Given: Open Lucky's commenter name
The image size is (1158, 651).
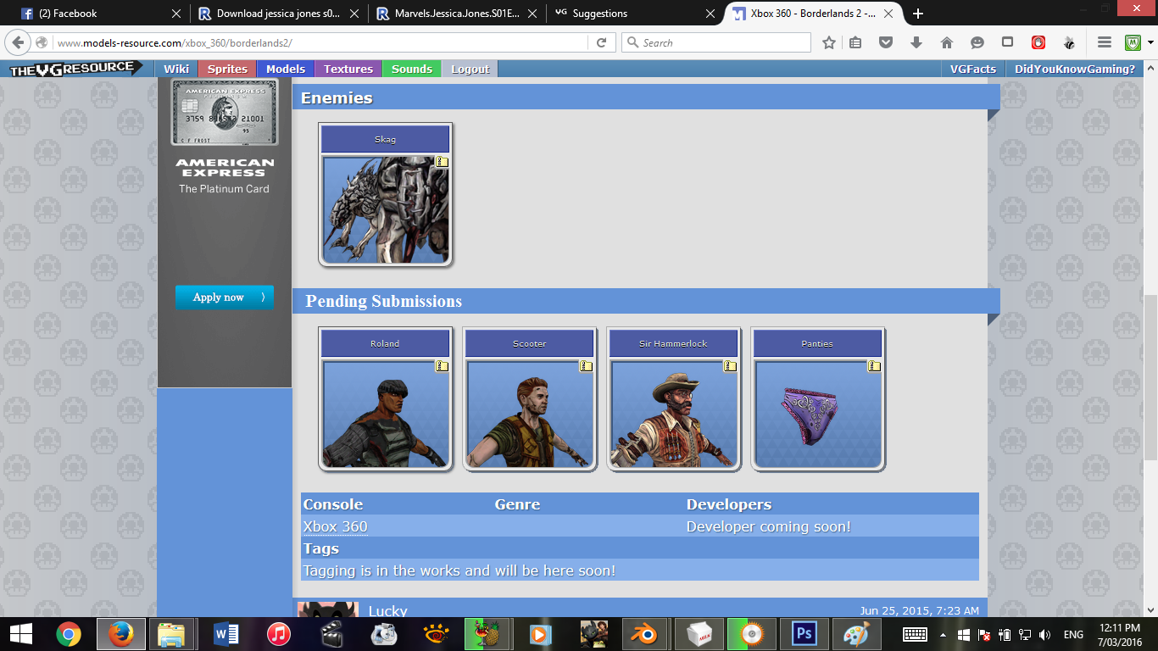Looking at the screenshot, I should click(388, 611).
